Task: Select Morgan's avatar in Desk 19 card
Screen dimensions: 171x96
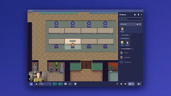Action: tap(122, 29)
